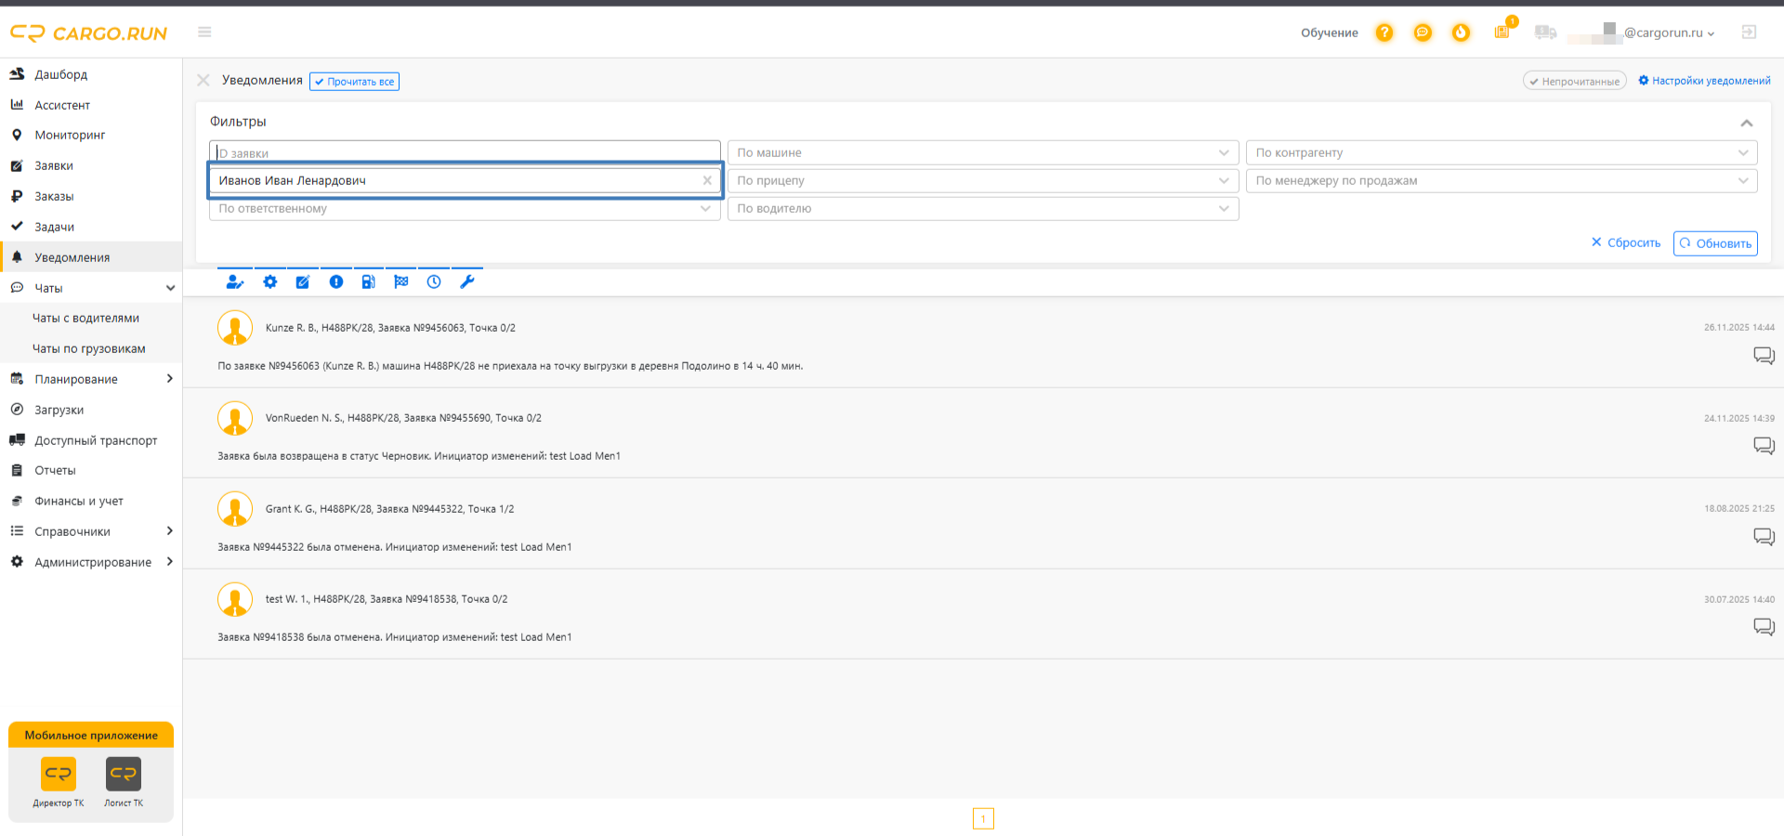Toggle the Непрочитанные filter
1784x836 pixels.
click(1575, 81)
